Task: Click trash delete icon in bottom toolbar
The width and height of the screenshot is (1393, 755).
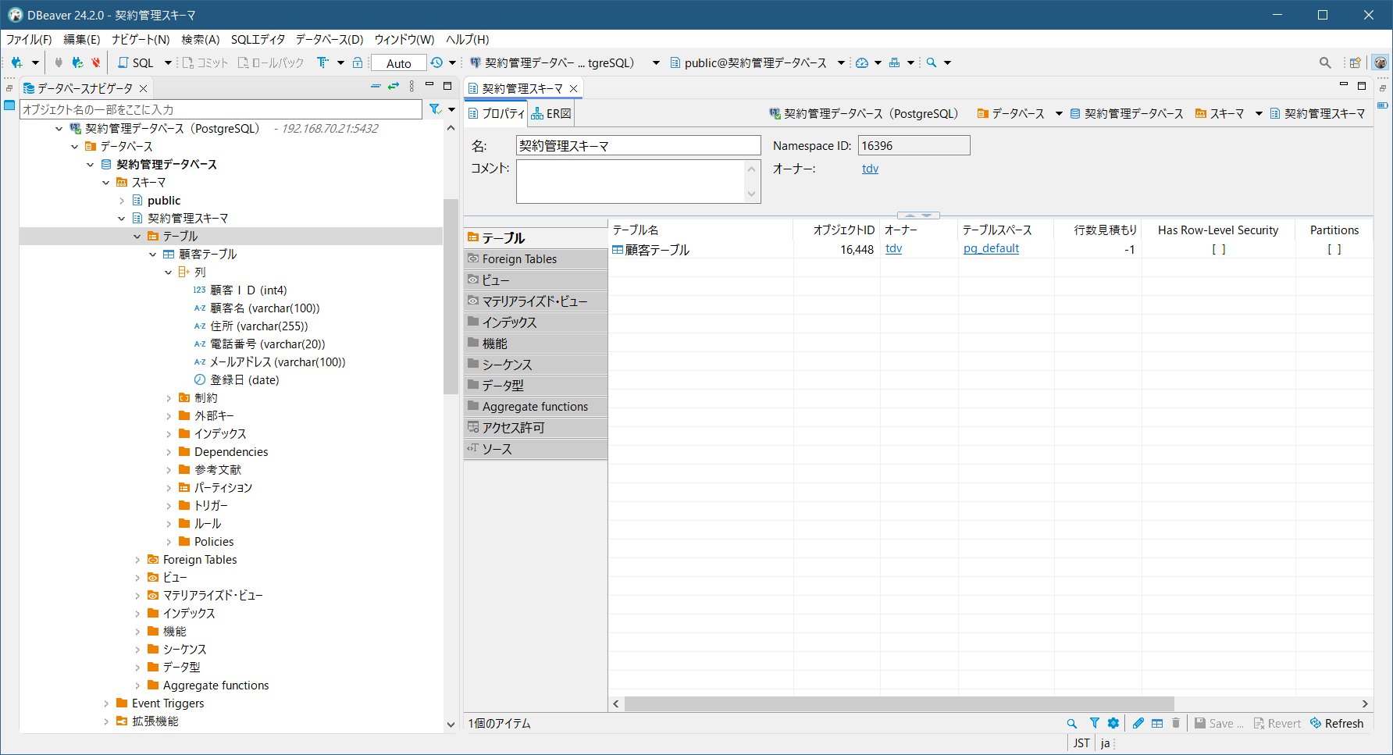Action: point(1176,724)
